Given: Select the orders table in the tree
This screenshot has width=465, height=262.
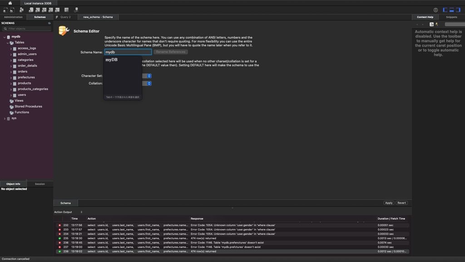Looking at the screenshot, I should point(23,71).
